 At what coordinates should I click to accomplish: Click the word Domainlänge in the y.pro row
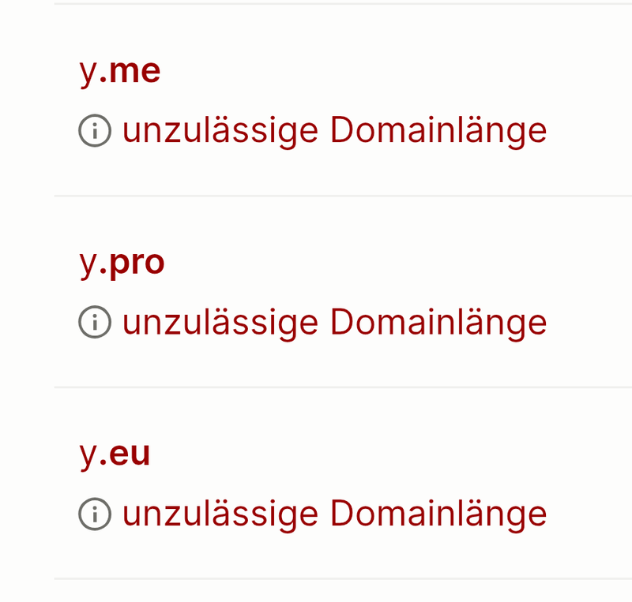click(x=438, y=323)
